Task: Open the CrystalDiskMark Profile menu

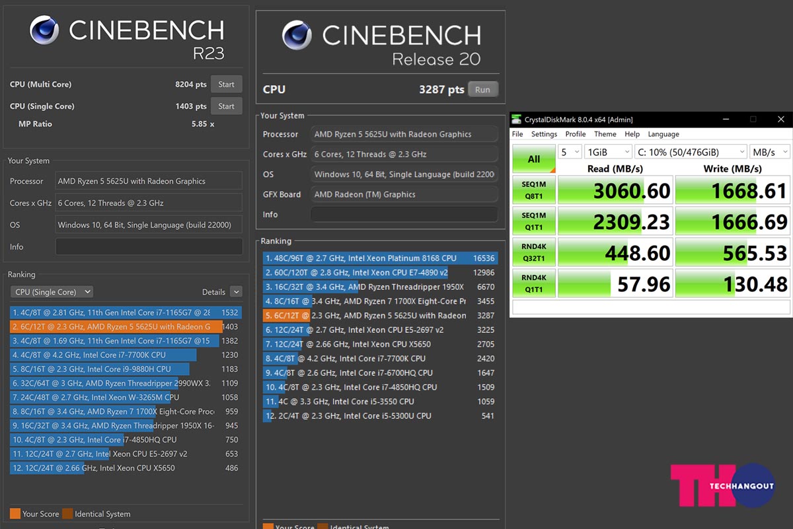Action: tap(576, 134)
